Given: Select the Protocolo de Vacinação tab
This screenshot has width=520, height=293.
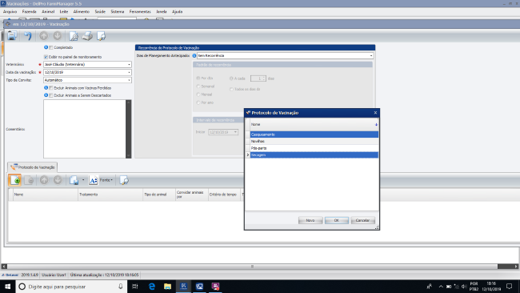Looking at the screenshot, I should pos(33,167).
